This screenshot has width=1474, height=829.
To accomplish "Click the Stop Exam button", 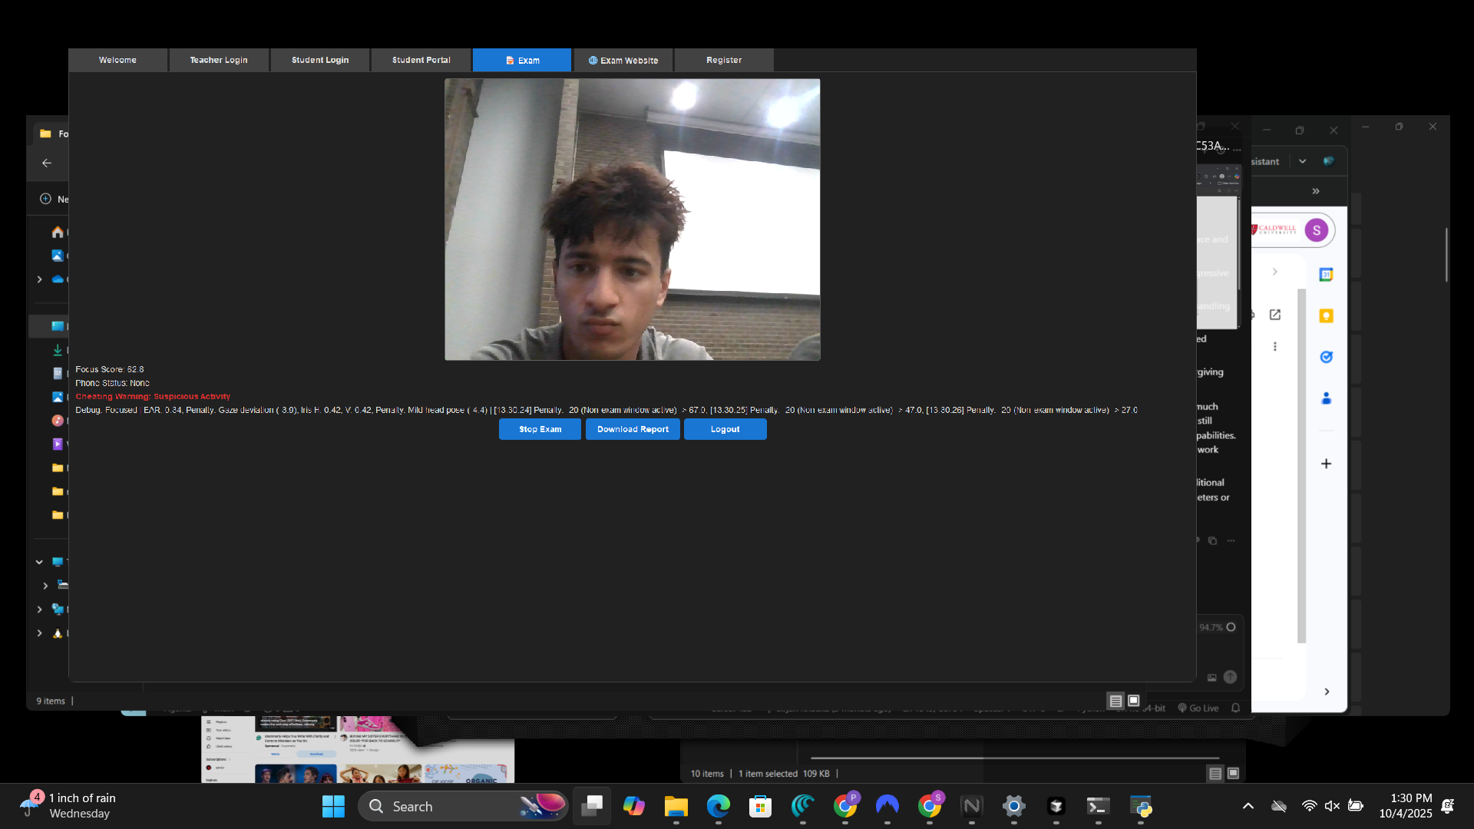I will 540,429.
